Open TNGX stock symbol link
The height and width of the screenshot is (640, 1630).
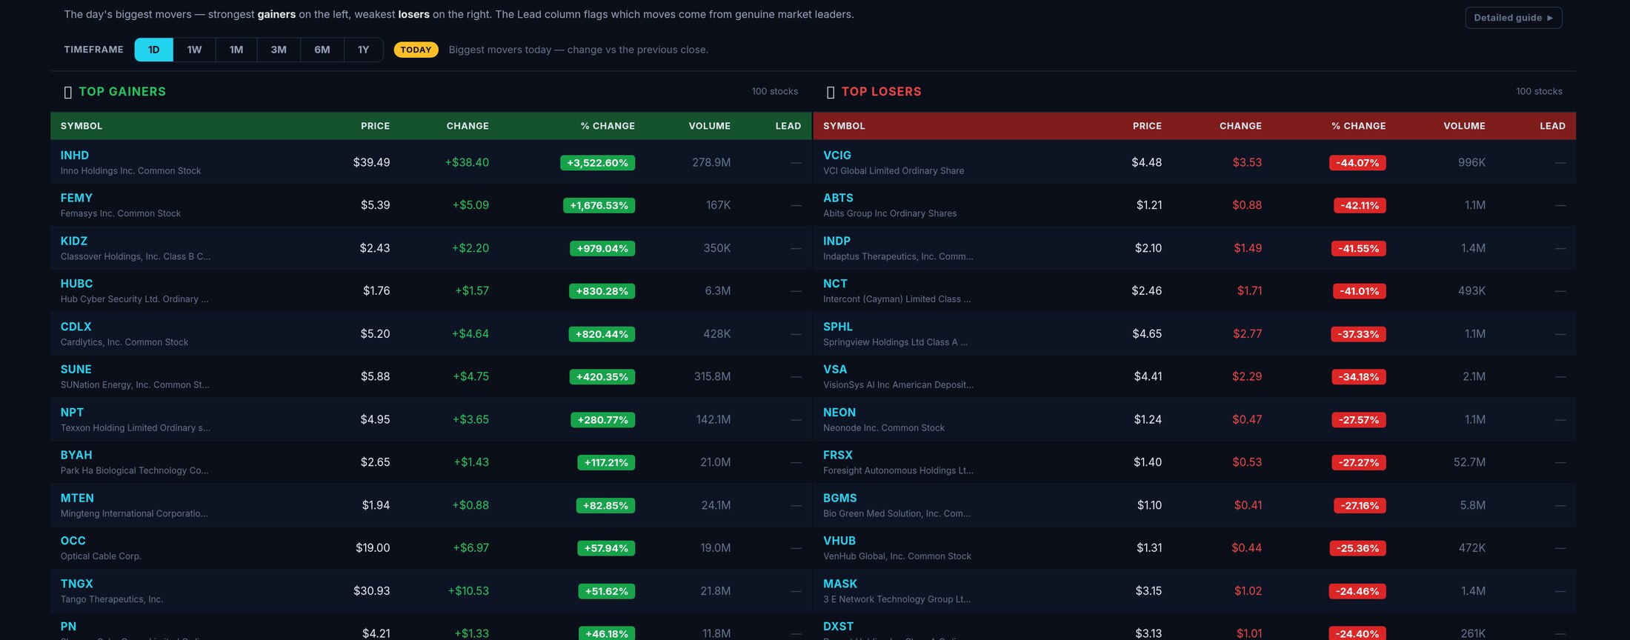(76, 584)
